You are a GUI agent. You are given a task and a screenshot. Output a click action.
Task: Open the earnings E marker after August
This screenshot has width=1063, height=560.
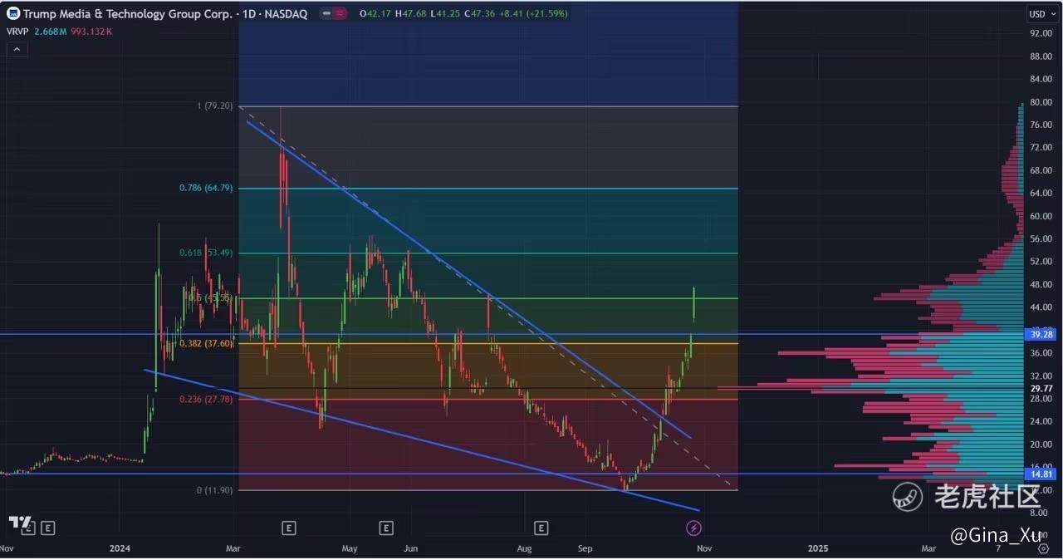541,528
